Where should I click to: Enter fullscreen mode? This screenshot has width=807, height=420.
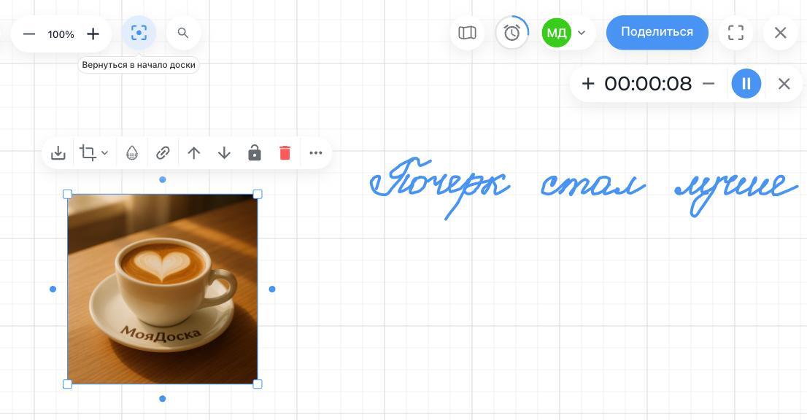735,33
